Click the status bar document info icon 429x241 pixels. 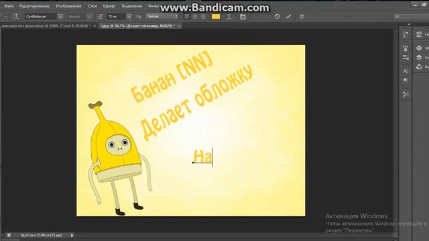[9, 235]
